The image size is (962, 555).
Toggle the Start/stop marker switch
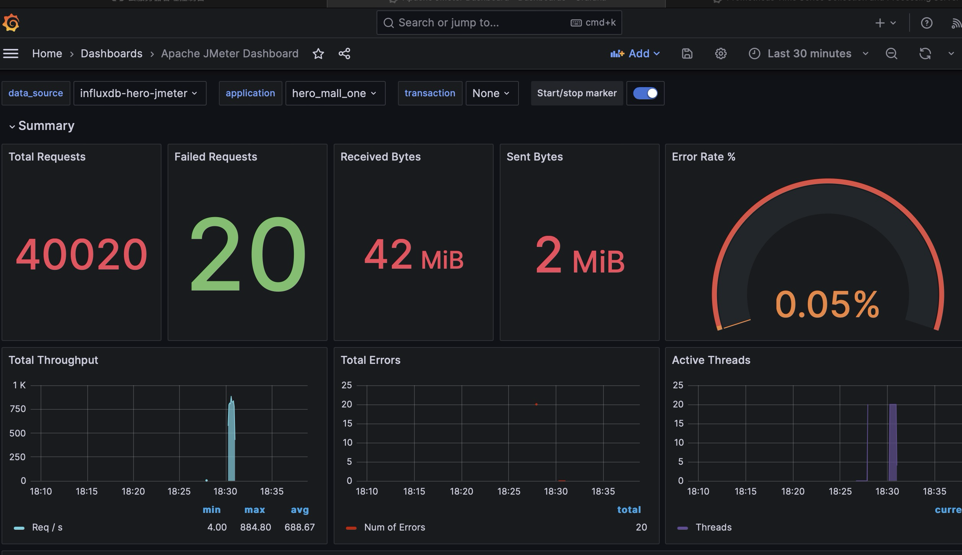click(x=645, y=93)
